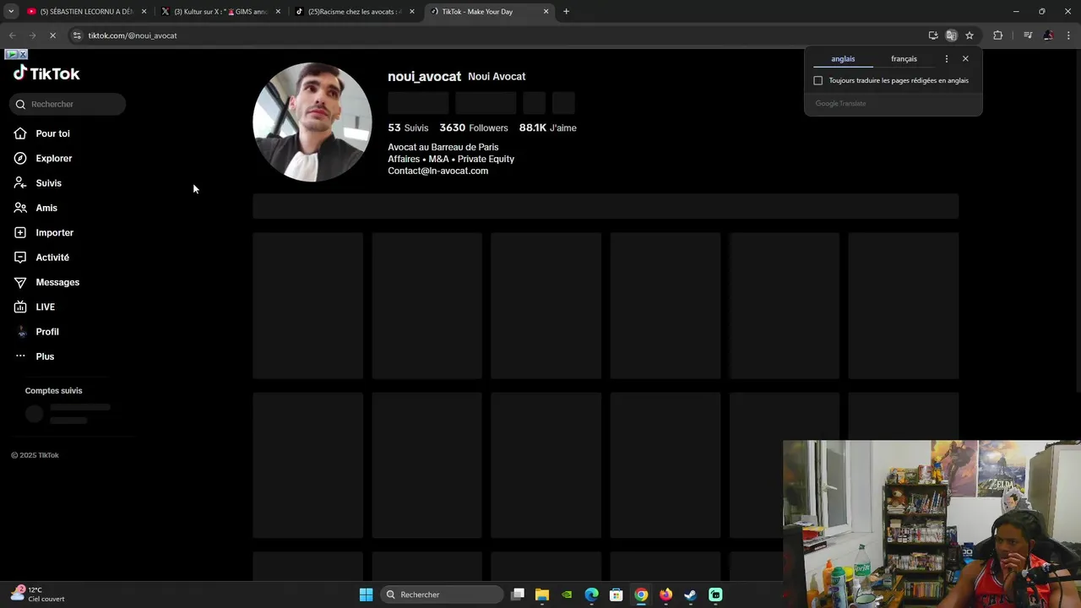
Task: Click the Windows taskbar search box
Action: tap(443, 594)
